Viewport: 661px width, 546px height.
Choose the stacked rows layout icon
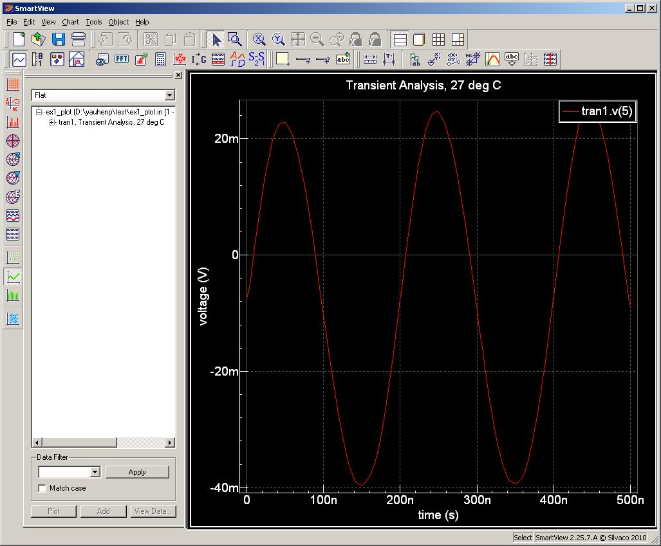click(x=400, y=40)
